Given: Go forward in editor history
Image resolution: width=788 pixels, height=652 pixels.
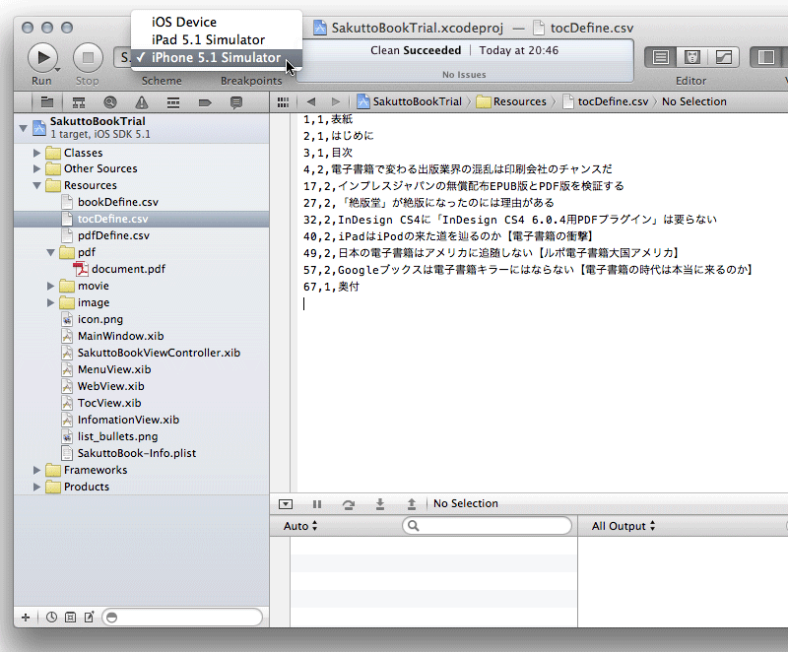Looking at the screenshot, I should point(336,102).
